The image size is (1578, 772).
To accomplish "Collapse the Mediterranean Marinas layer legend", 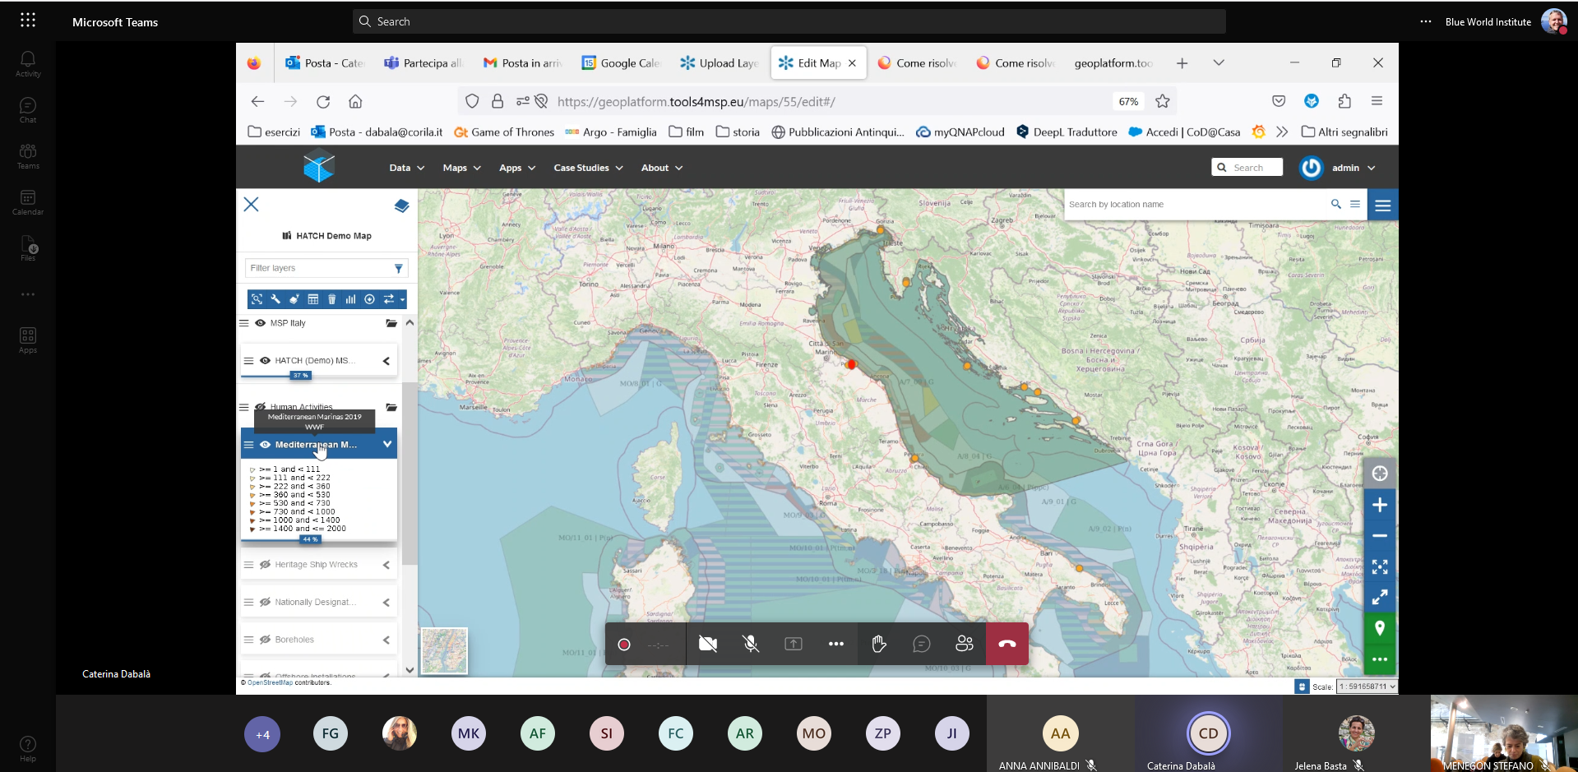I will click(x=386, y=445).
